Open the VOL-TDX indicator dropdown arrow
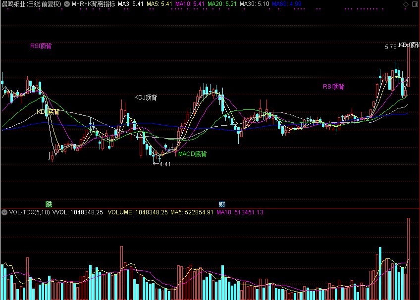This screenshot has width=420, height=300. pos(4,212)
